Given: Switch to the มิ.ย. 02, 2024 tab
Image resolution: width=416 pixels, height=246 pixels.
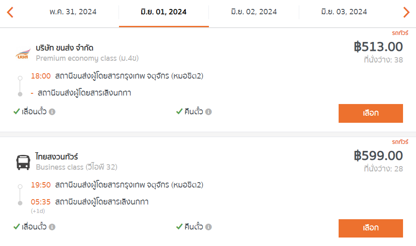Looking at the screenshot, I should (x=254, y=12).
